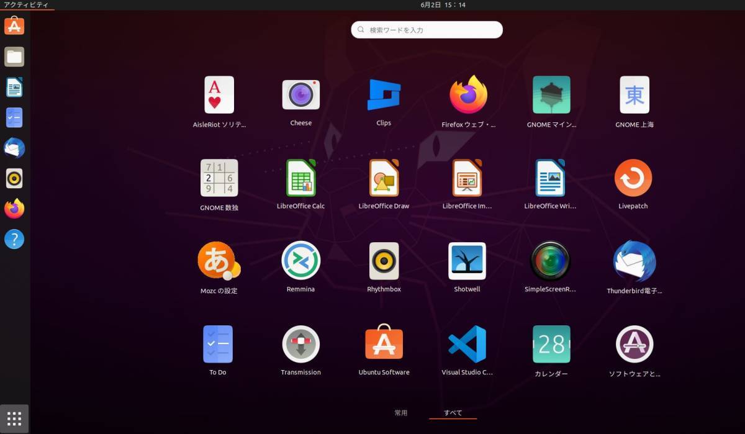
Task: Toggle the Show Applications grid button
Action: (14, 418)
